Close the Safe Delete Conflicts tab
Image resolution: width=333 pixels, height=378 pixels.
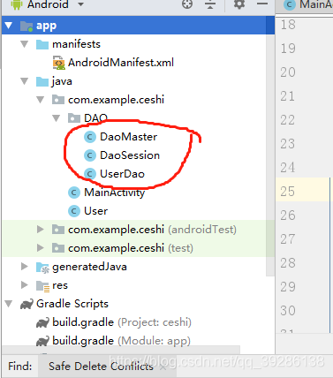coord(163,367)
